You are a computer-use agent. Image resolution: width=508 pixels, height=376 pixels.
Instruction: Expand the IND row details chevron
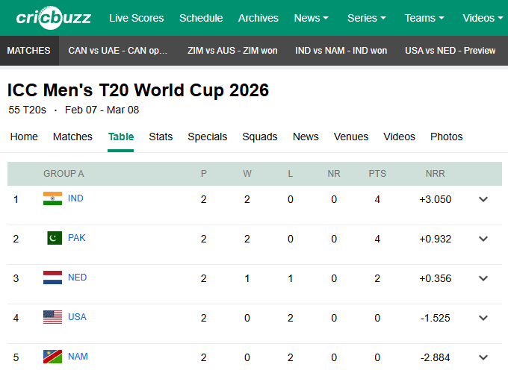(483, 199)
